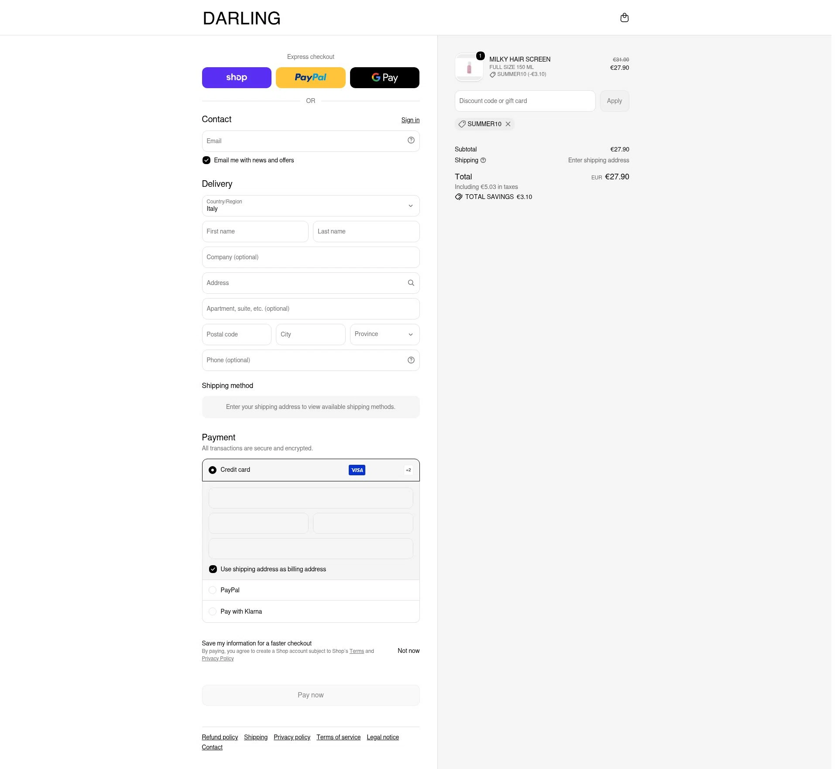Click the Discount code or gift card field
This screenshot has width=838, height=769.
click(525, 101)
